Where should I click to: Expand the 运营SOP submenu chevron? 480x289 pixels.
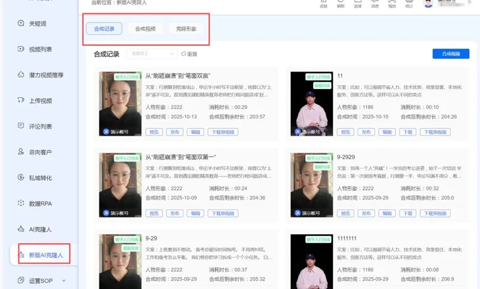(64, 281)
